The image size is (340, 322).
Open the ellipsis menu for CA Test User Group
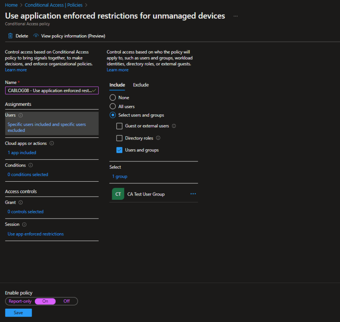(193, 194)
